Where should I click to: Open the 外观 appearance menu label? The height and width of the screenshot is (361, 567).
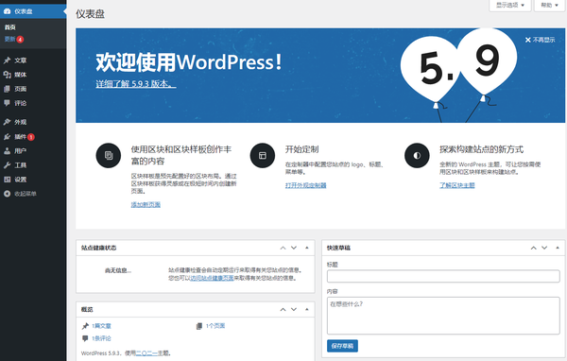(20, 122)
